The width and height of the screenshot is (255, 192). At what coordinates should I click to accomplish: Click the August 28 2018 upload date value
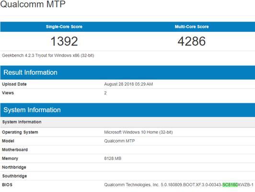click(128, 84)
